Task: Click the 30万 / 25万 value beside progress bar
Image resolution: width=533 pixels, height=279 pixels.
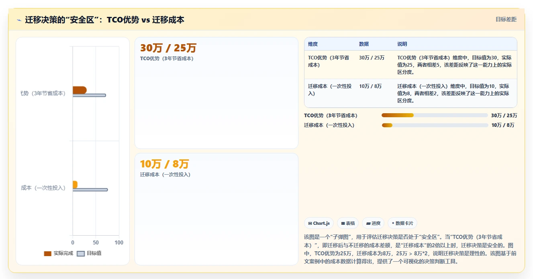Action: 504,116
